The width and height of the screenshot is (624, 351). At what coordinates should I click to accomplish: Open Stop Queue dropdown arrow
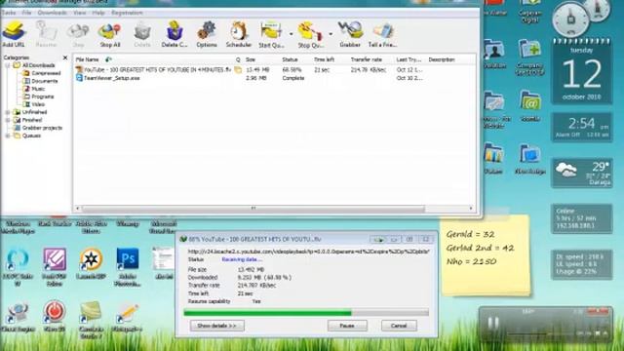[x=331, y=34]
